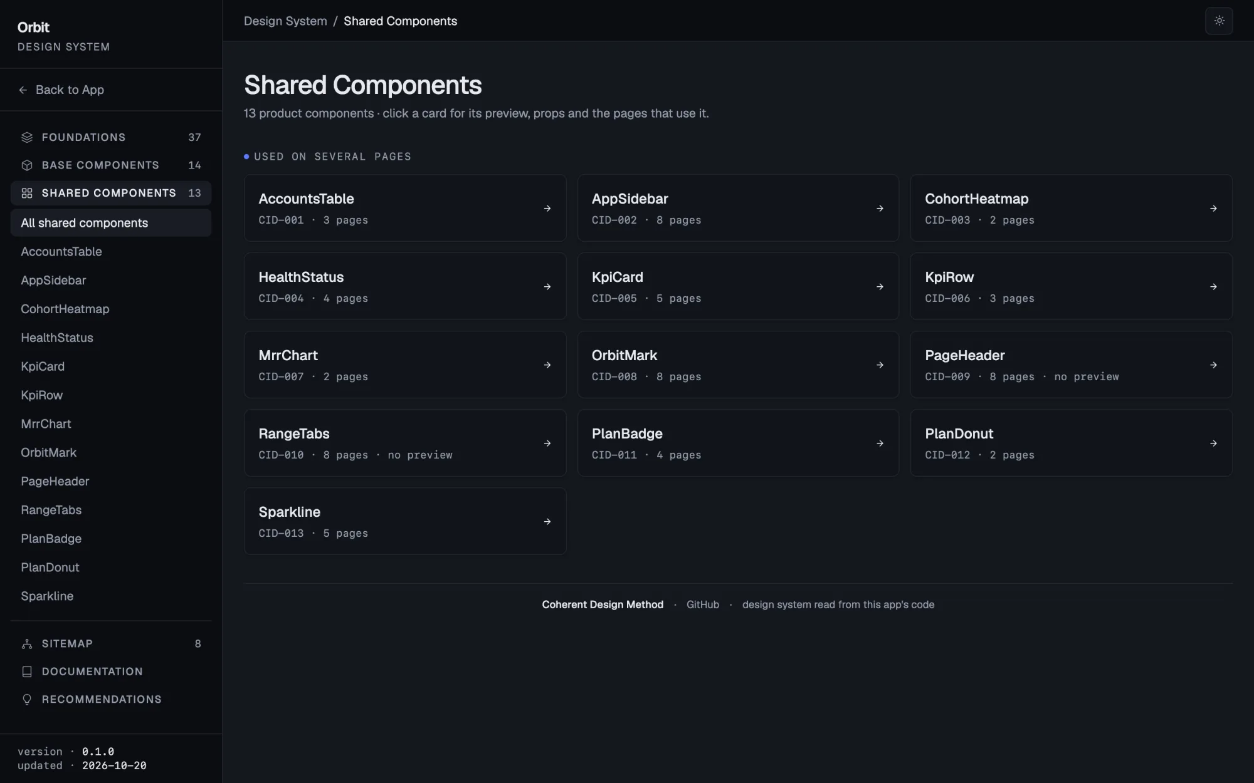This screenshot has height=783, width=1254.
Task: Click the Orbit logo title
Action: pos(33,28)
